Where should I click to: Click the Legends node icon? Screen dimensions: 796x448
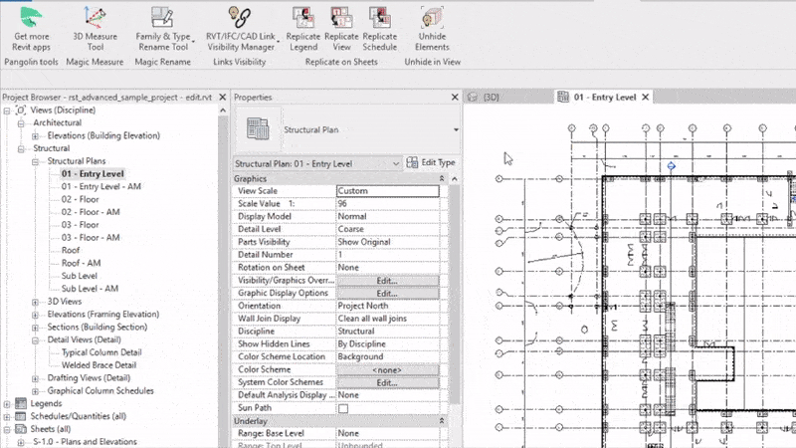pyautogui.click(x=21, y=403)
